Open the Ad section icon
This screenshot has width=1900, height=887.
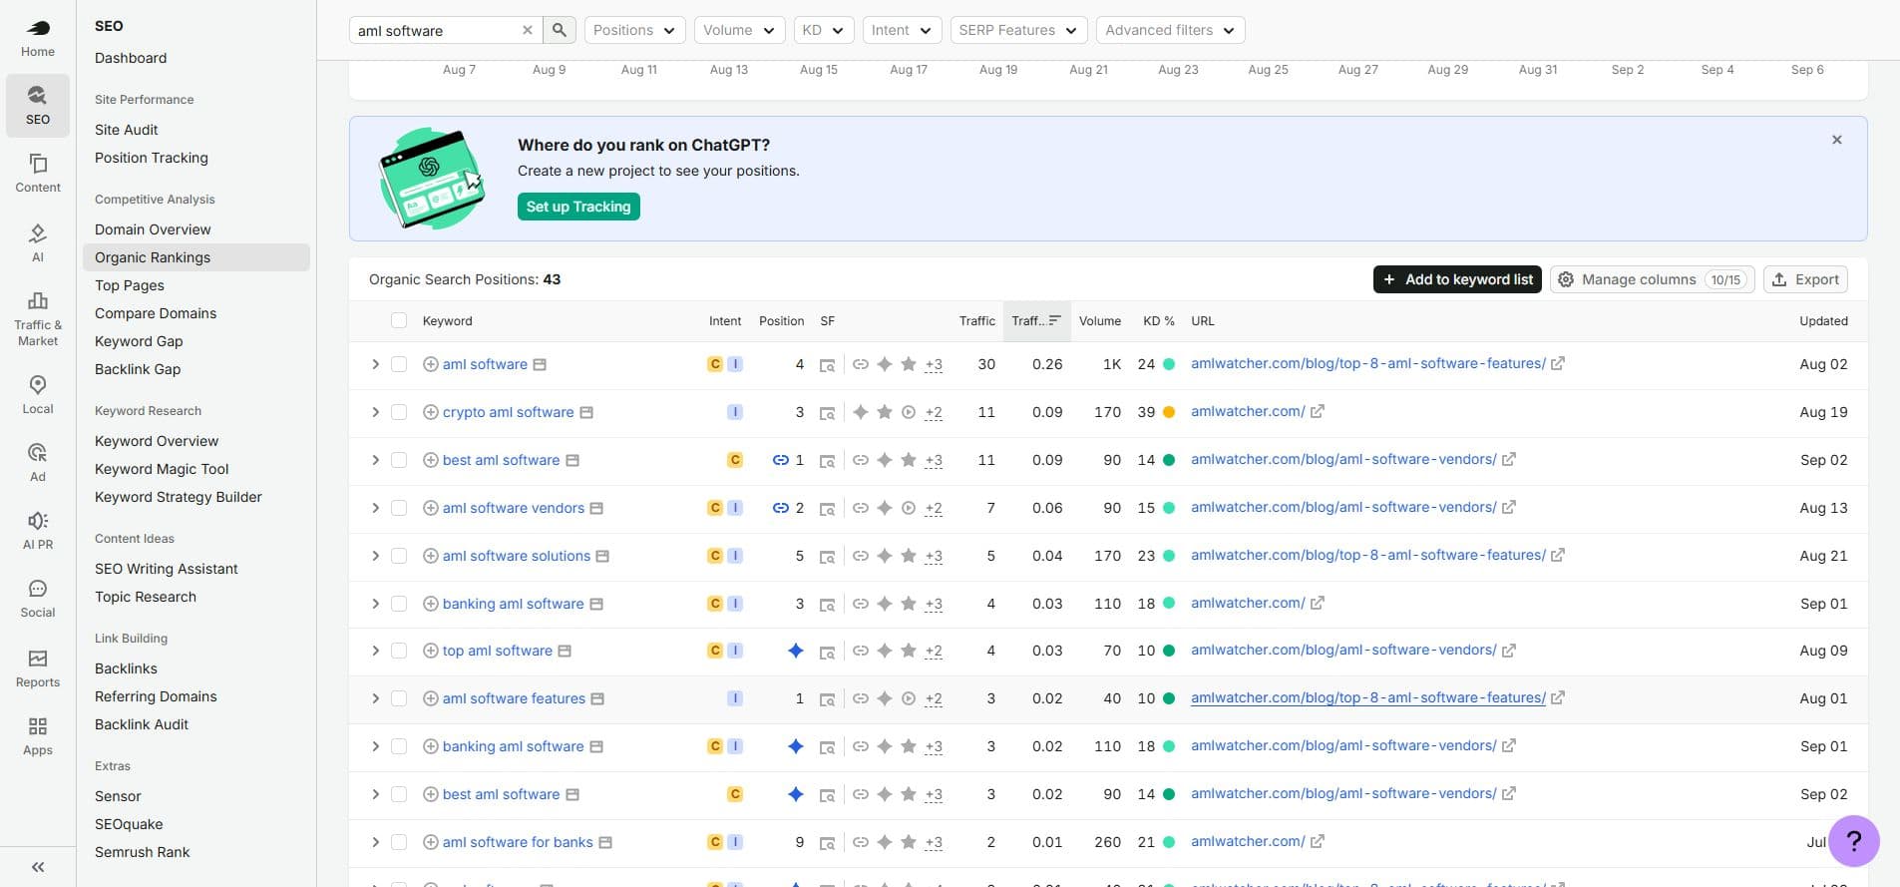38,462
